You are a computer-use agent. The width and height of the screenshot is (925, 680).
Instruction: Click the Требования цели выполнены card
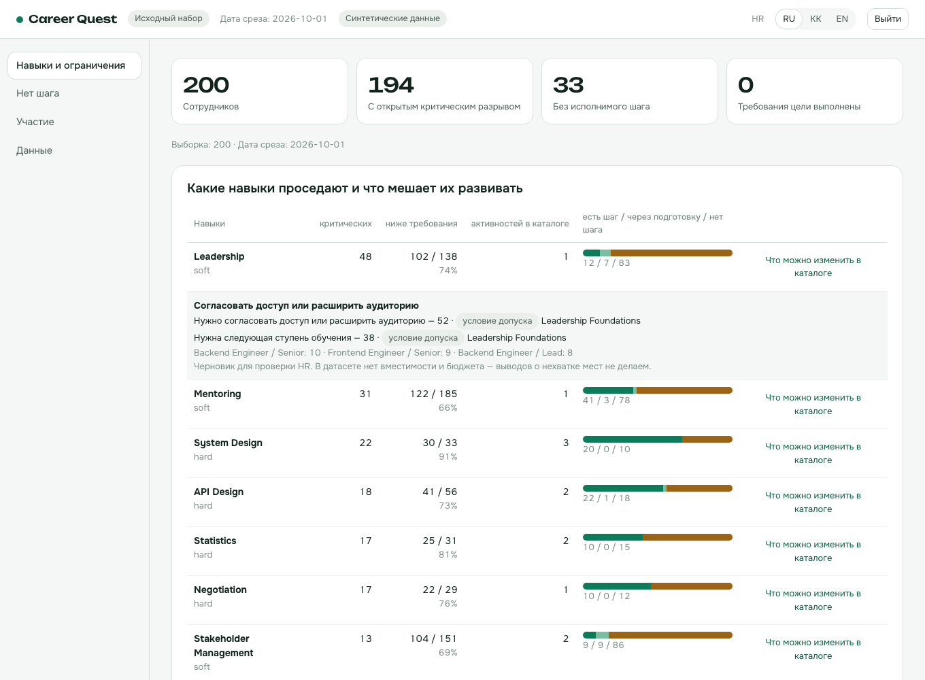(815, 91)
